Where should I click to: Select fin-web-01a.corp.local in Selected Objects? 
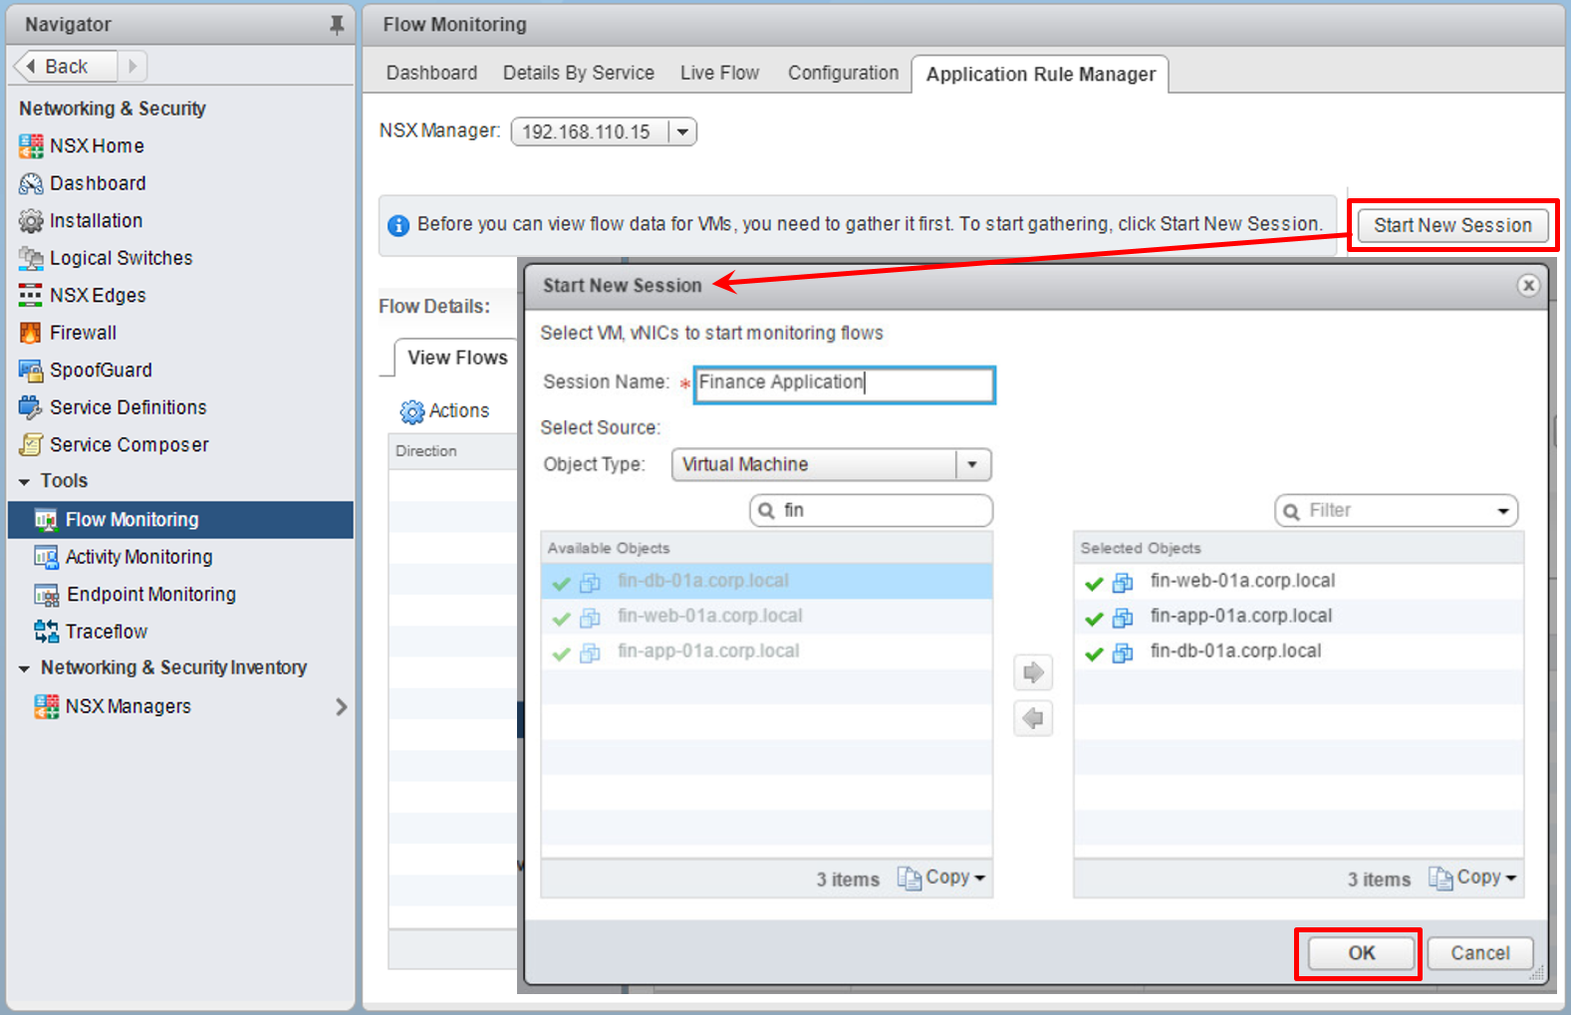(x=1298, y=582)
